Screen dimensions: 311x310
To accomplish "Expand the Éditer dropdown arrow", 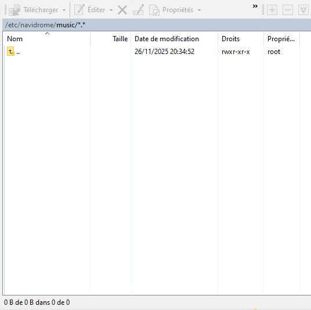I will [x=111, y=10].
